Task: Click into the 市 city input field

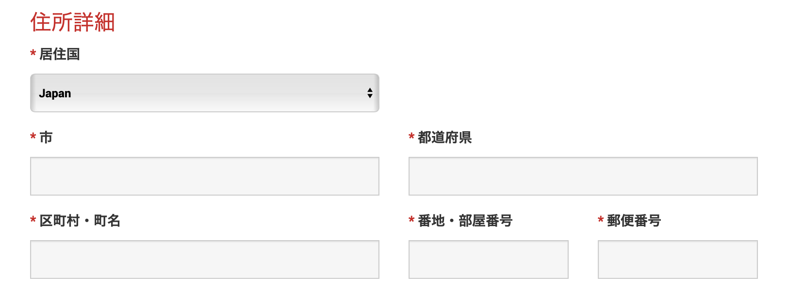Action: (x=204, y=176)
